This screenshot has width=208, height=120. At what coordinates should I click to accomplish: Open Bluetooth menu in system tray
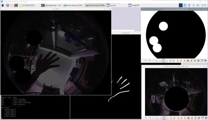pyautogui.click(x=189, y=5)
